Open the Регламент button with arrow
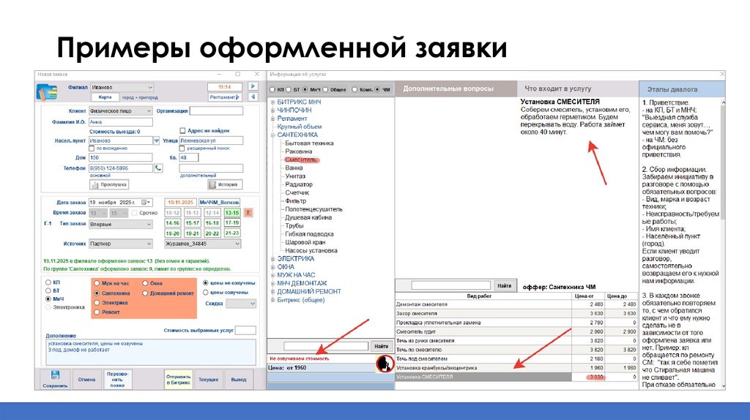 pos(224,97)
